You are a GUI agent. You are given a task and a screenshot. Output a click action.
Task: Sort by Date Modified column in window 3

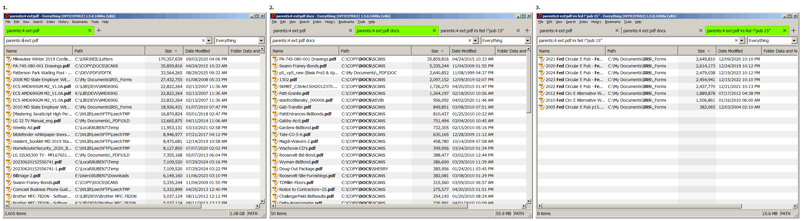pos(739,51)
